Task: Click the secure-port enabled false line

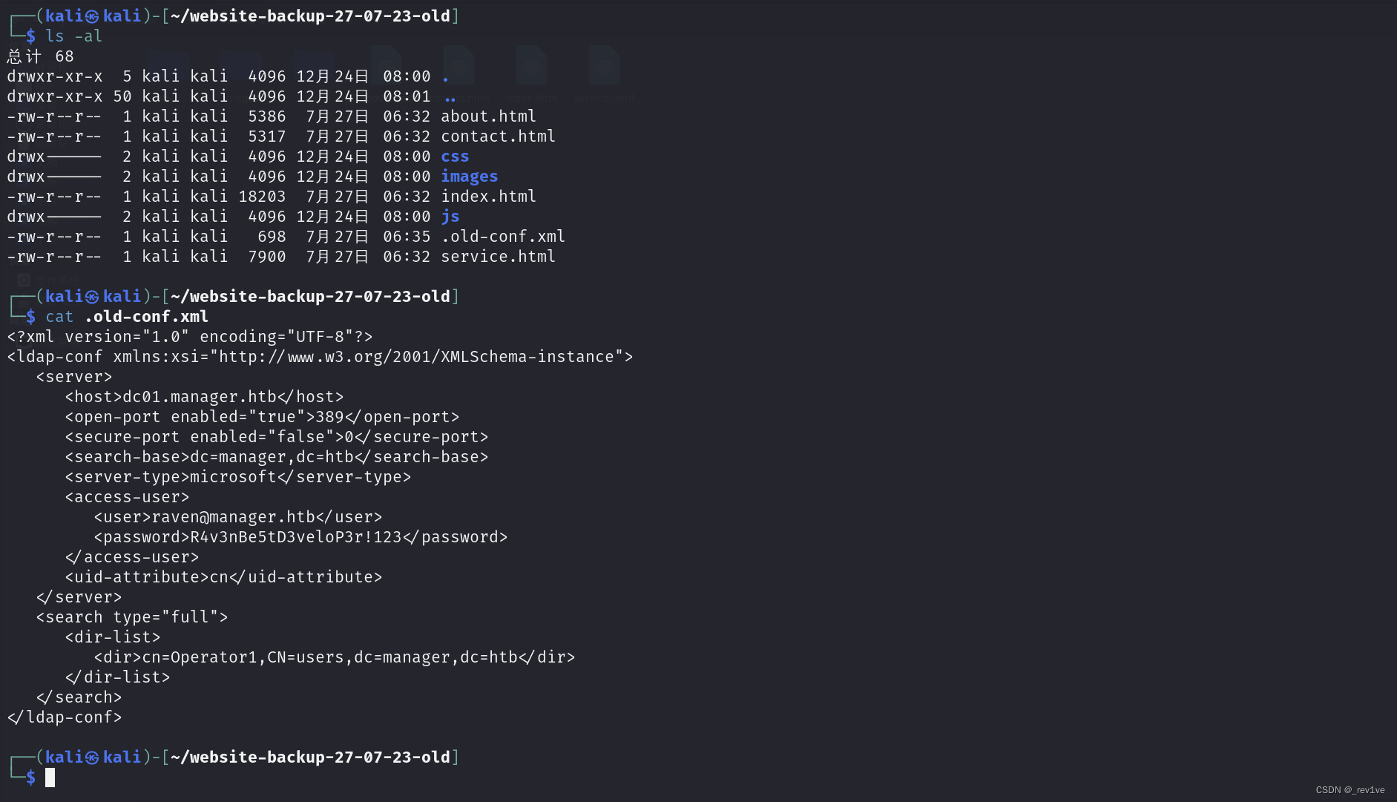Action: point(277,437)
